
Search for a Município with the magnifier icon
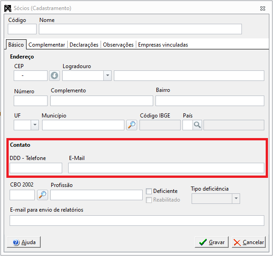click(x=132, y=125)
